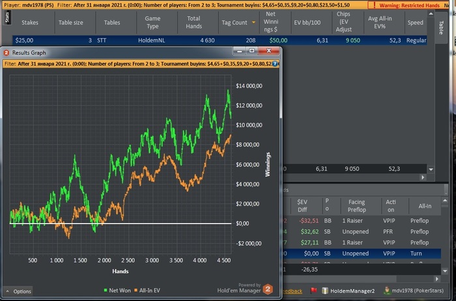Sort by the Net Winnings $ column header
The height and width of the screenshot is (301, 456).
[x=271, y=21]
